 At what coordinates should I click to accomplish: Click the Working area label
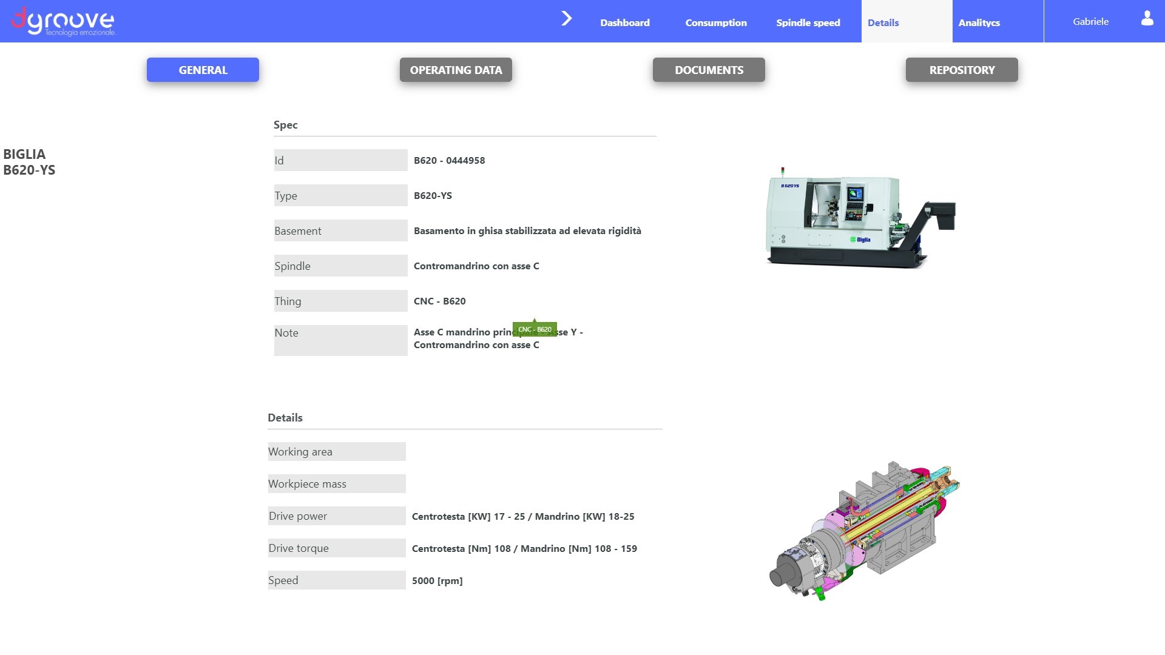[x=337, y=451]
